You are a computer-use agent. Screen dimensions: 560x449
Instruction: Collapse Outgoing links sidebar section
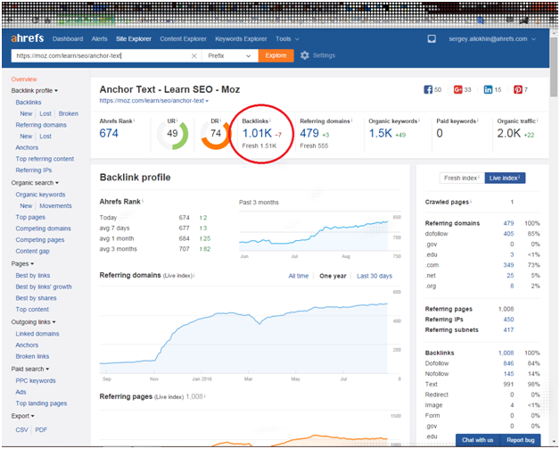pyautogui.click(x=33, y=322)
